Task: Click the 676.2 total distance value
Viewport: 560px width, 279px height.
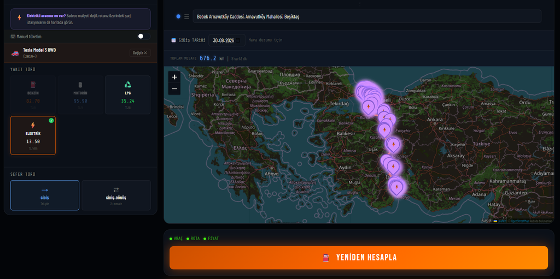Action: click(208, 58)
